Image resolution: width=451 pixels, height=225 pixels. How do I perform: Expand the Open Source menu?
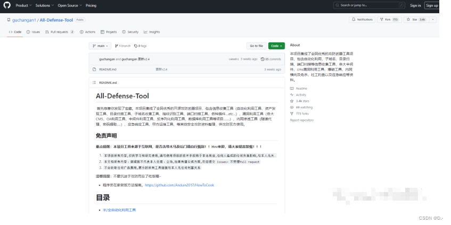click(x=69, y=5)
